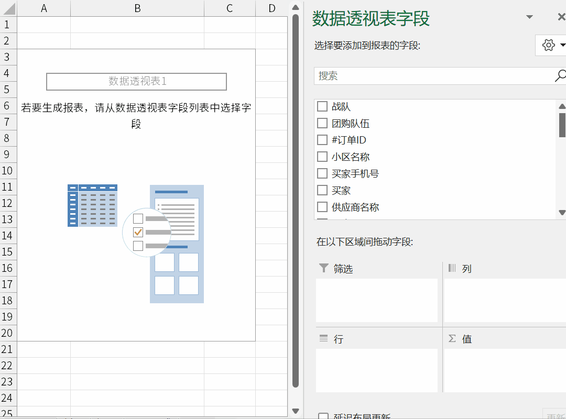Click inside the 值 drop area box

(505, 370)
